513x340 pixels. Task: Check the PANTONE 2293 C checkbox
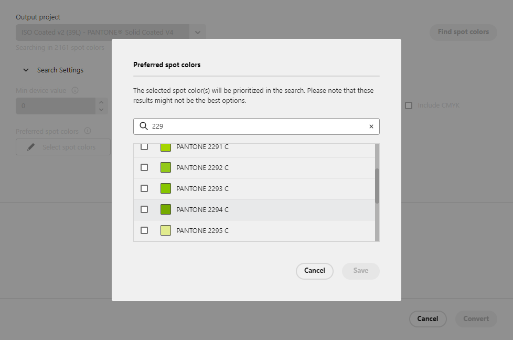coord(144,188)
